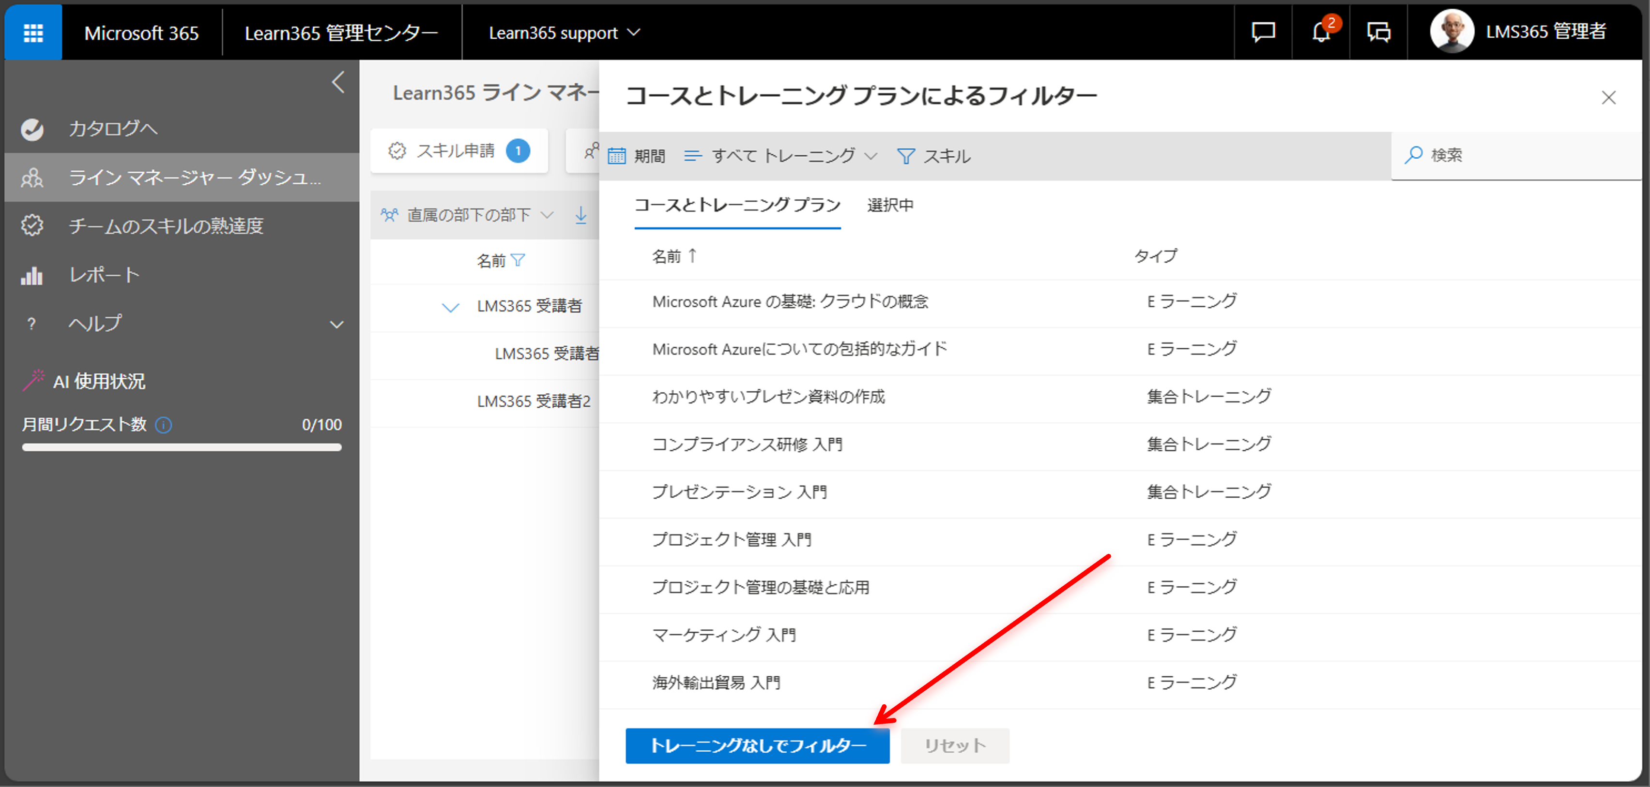Viewport: 1650px width, 787px height.
Task: Click the partially hidden people icon tab
Action: 591,151
